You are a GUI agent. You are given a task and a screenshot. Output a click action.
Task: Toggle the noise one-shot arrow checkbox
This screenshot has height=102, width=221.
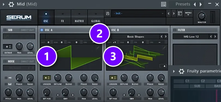(x=6, y=78)
